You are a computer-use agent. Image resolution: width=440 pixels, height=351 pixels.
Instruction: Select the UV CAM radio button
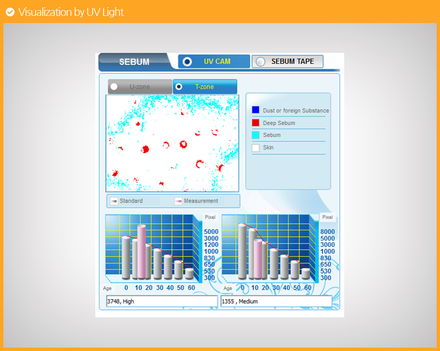[187, 62]
